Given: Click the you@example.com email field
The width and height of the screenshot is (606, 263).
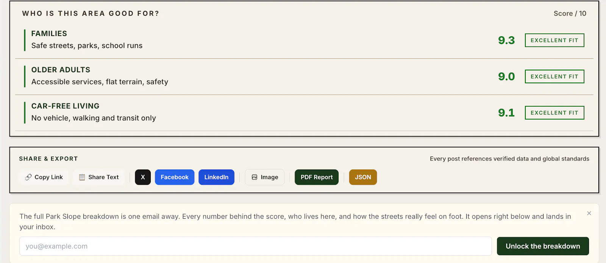Looking at the screenshot, I should (256, 246).
